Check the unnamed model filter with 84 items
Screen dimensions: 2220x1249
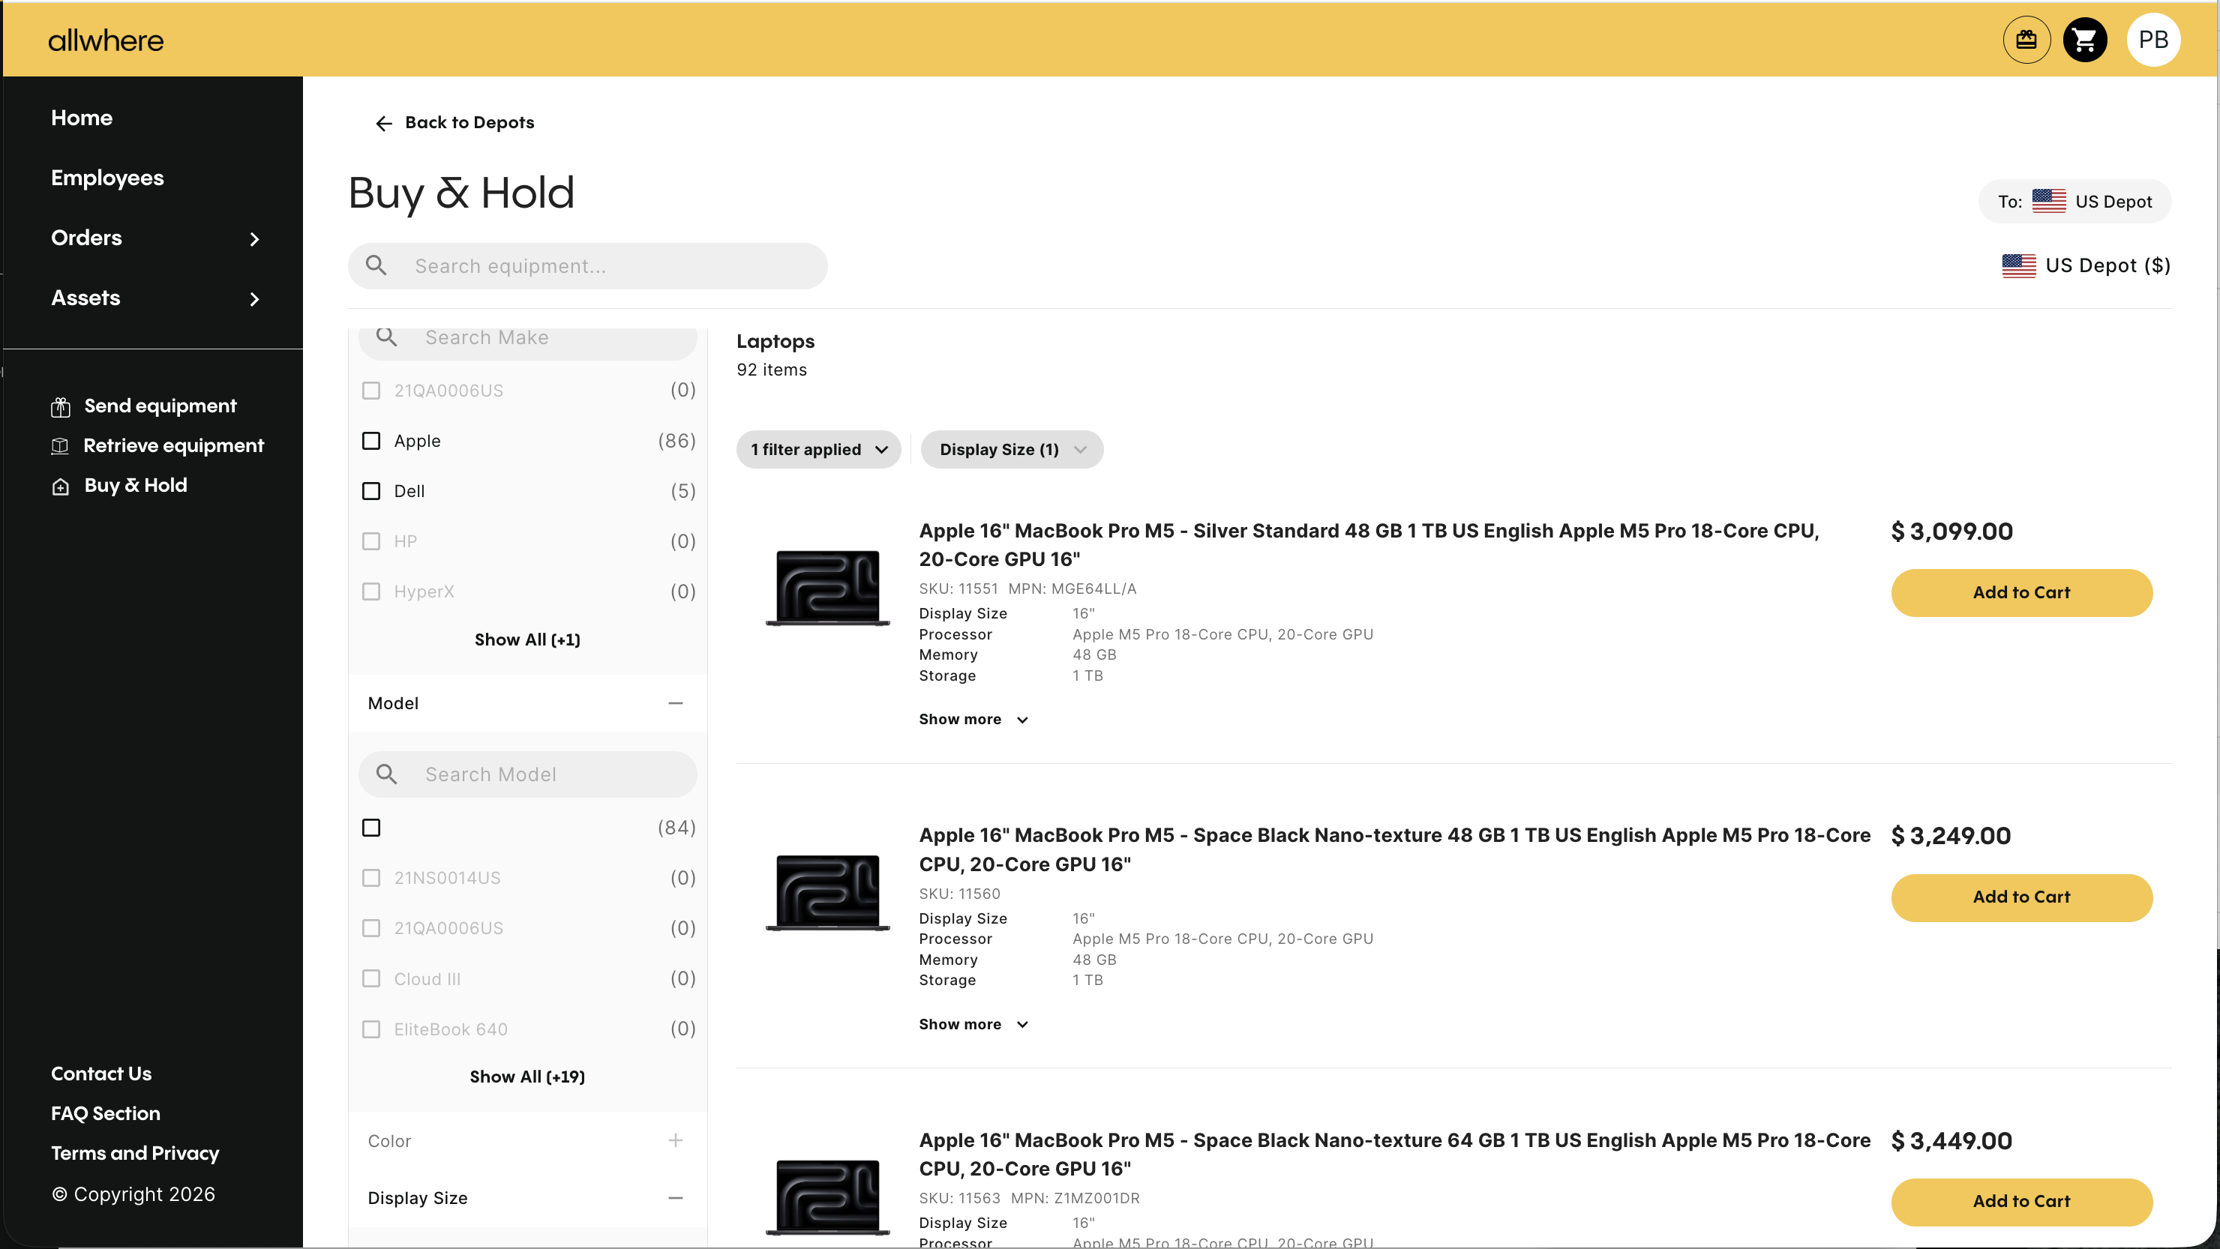pyautogui.click(x=371, y=828)
